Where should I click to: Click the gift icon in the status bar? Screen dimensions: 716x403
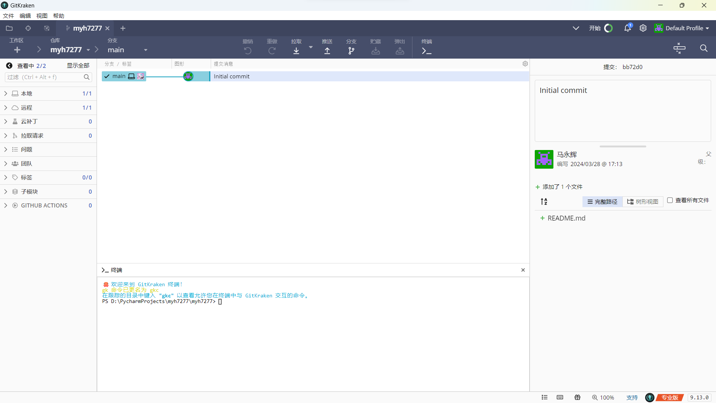click(x=577, y=397)
